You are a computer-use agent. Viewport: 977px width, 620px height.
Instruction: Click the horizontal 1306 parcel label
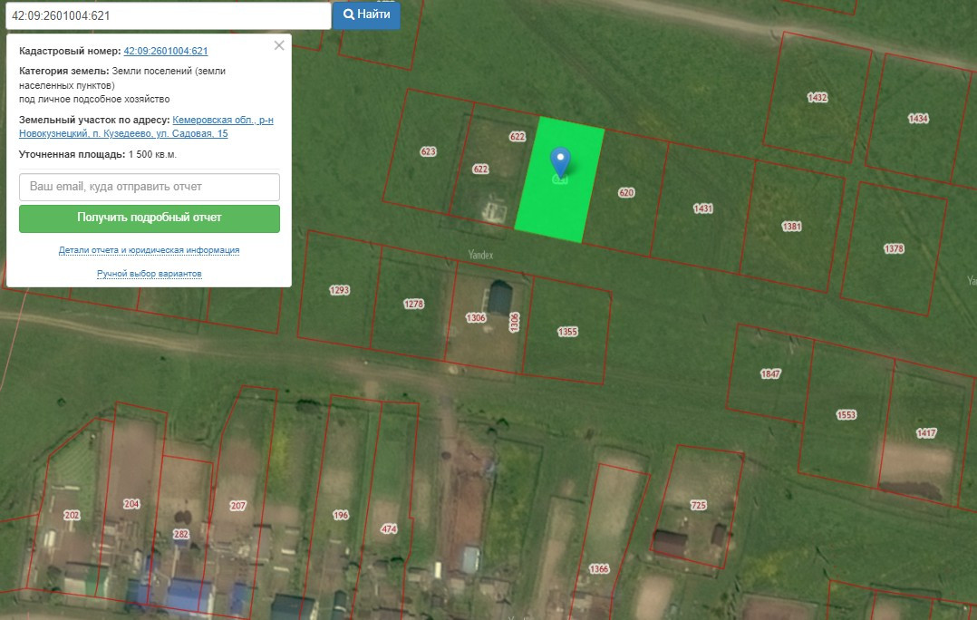pos(476,318)
